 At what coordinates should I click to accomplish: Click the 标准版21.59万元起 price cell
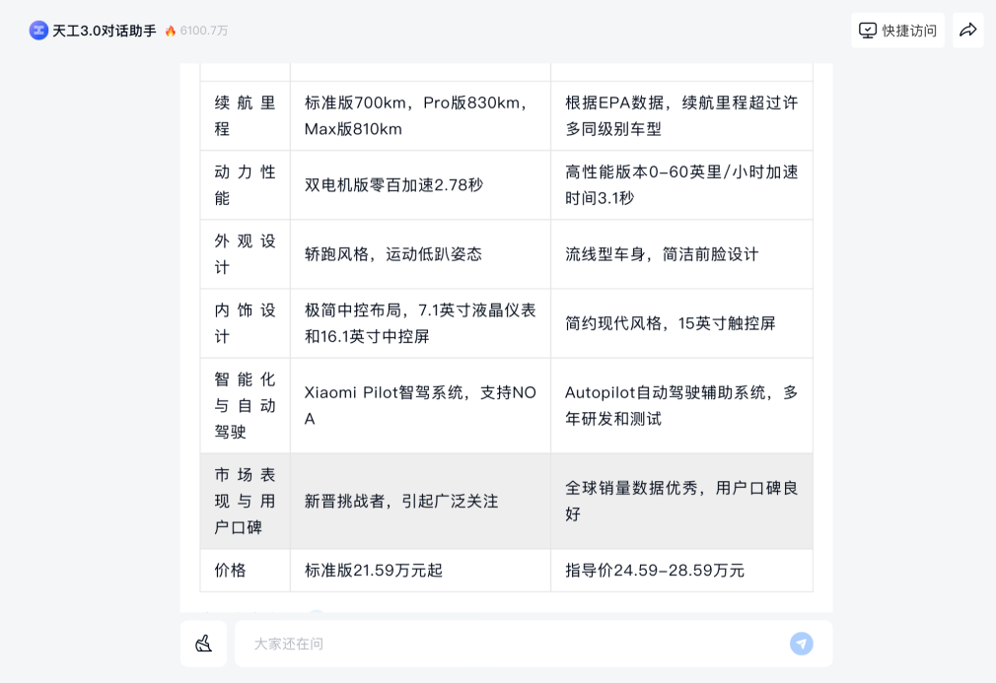point(376,570)
